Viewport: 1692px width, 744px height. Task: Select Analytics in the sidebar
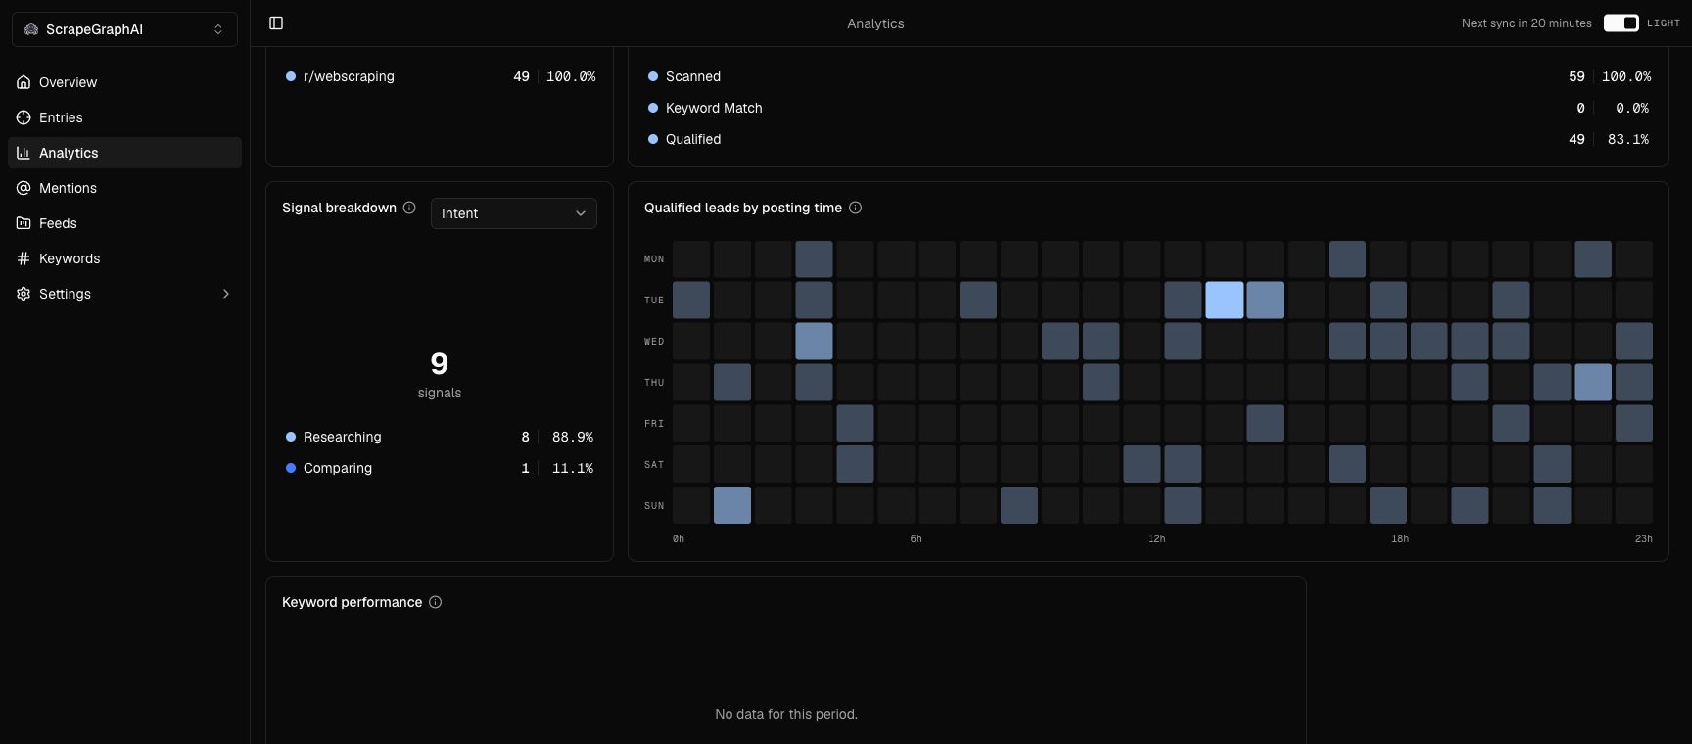point(124,153)
